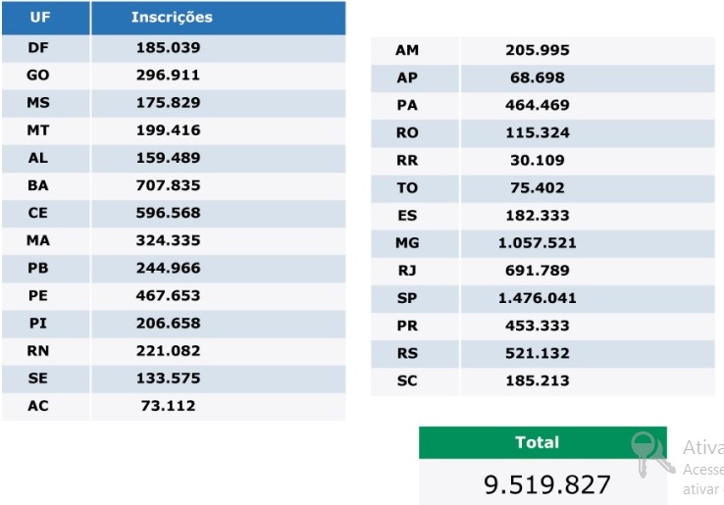The image size is (724, 505).
Task: Click the 'PA' state label
Action: 407,105
